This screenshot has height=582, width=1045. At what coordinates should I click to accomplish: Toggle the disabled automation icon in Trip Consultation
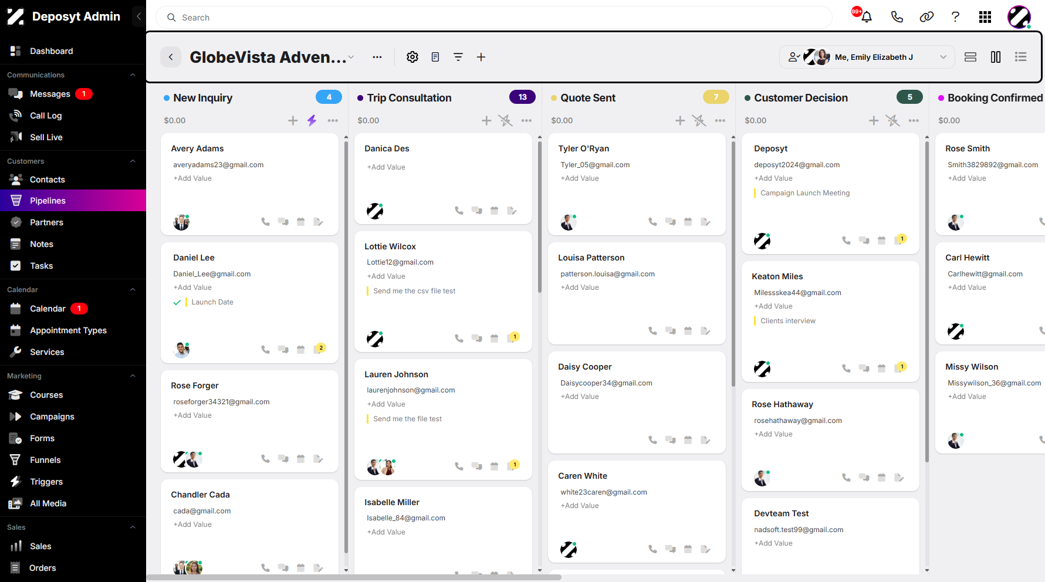click(505, 120)
